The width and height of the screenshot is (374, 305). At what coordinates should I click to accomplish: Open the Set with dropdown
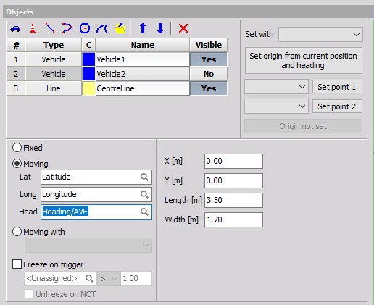320,35
